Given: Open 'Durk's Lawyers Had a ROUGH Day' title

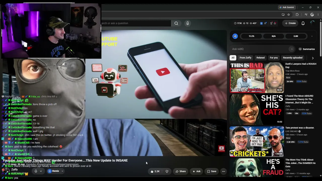Looking at the screenshot, I should (x=301, y=66).
